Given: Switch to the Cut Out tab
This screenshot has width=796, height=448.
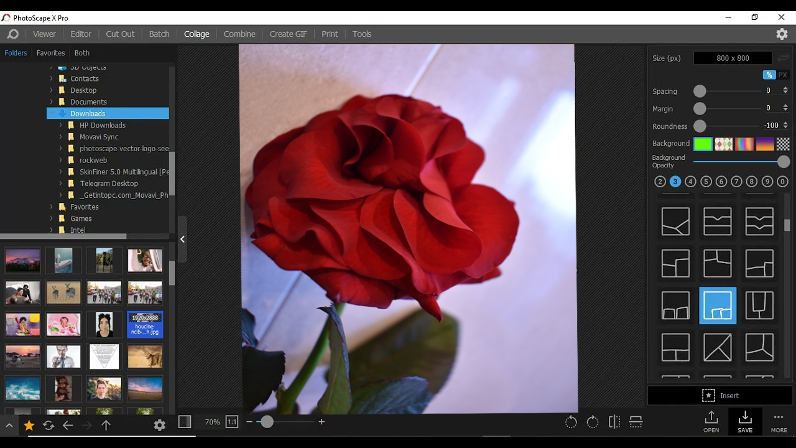Looking at the screenshot, I should pos(120,34).
